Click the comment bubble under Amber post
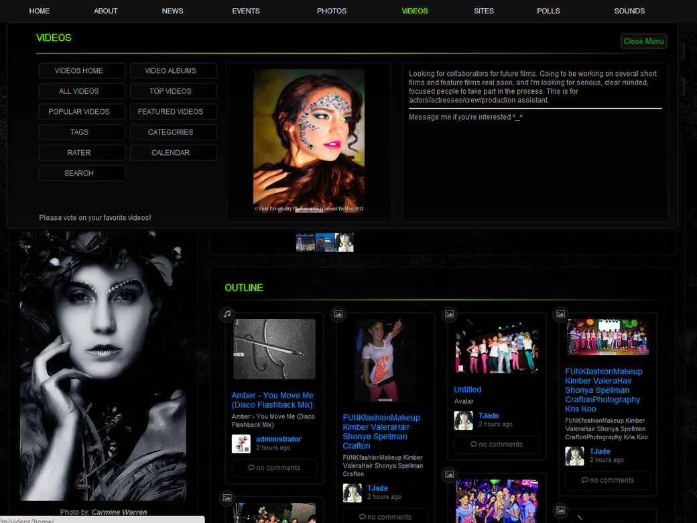The image size is (697, 523). point(251,468)
